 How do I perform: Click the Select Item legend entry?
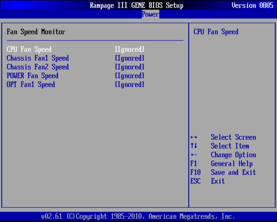tap(230, 146)
